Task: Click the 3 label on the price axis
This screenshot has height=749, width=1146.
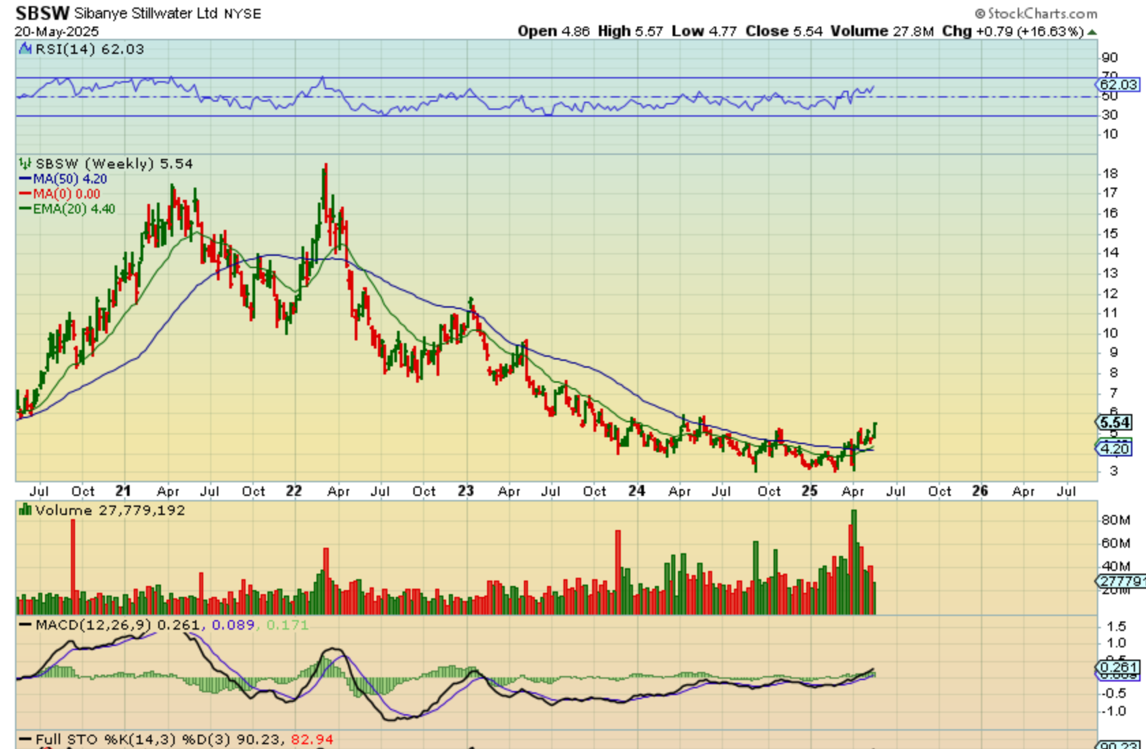Action: (1113, 471)
